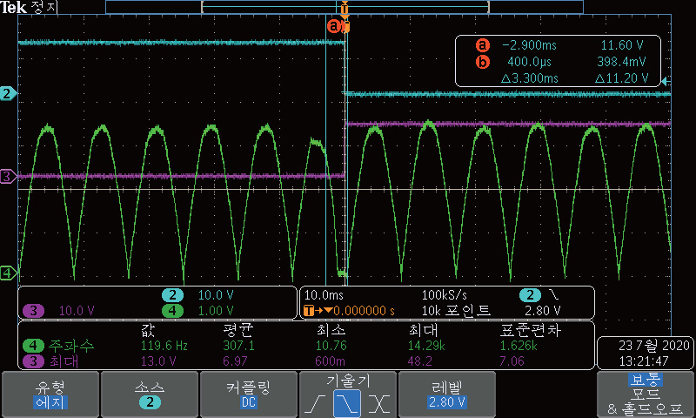Click the channel 2 ground marker on left edge

(x=8, y=93)
